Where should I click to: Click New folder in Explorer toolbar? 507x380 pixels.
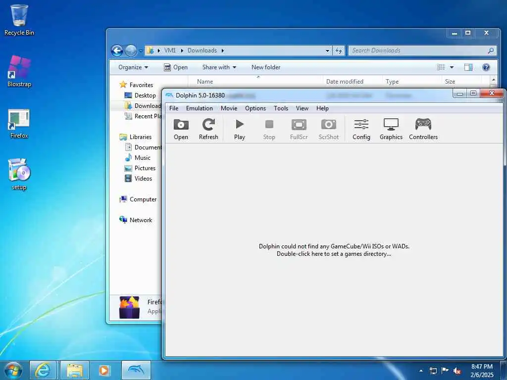pos(266,67)
